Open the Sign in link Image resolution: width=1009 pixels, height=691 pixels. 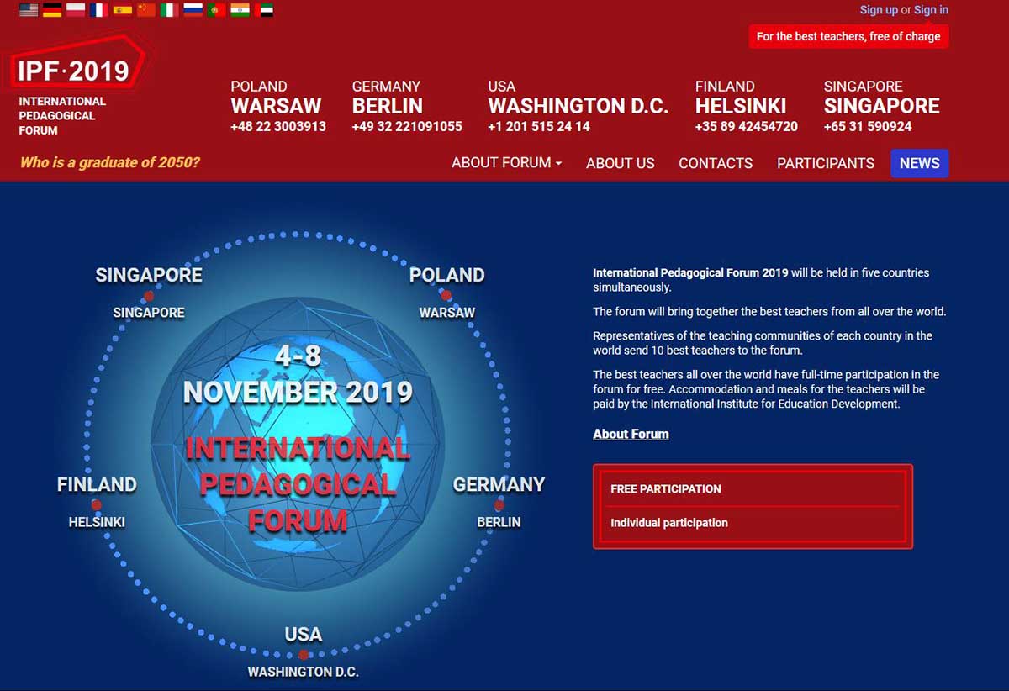pyautogui.click(x=931, y=9)
